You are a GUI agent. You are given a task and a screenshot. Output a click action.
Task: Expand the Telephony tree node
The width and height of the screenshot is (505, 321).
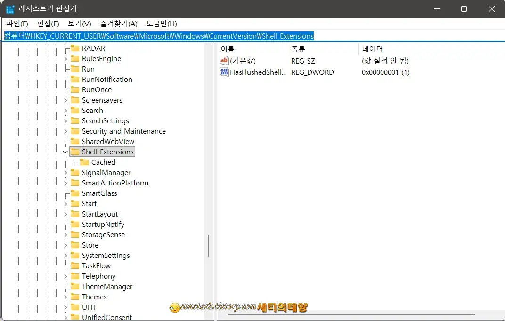[65, 276]
